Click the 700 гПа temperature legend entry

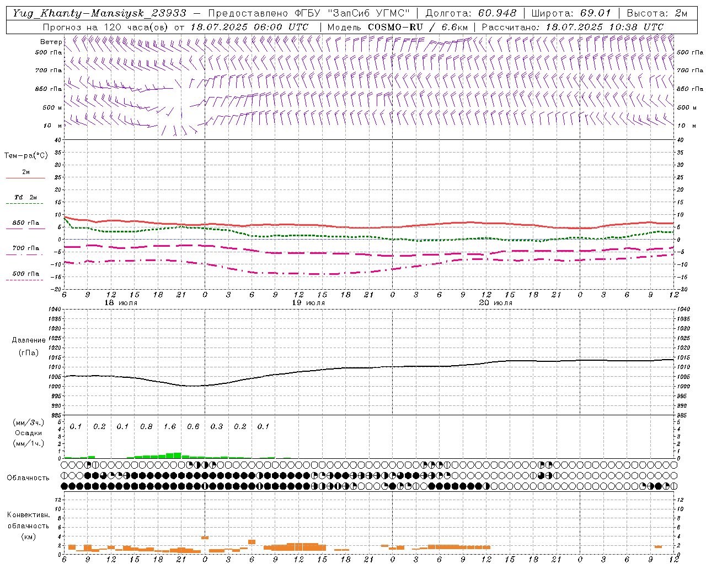pos(26,248)
